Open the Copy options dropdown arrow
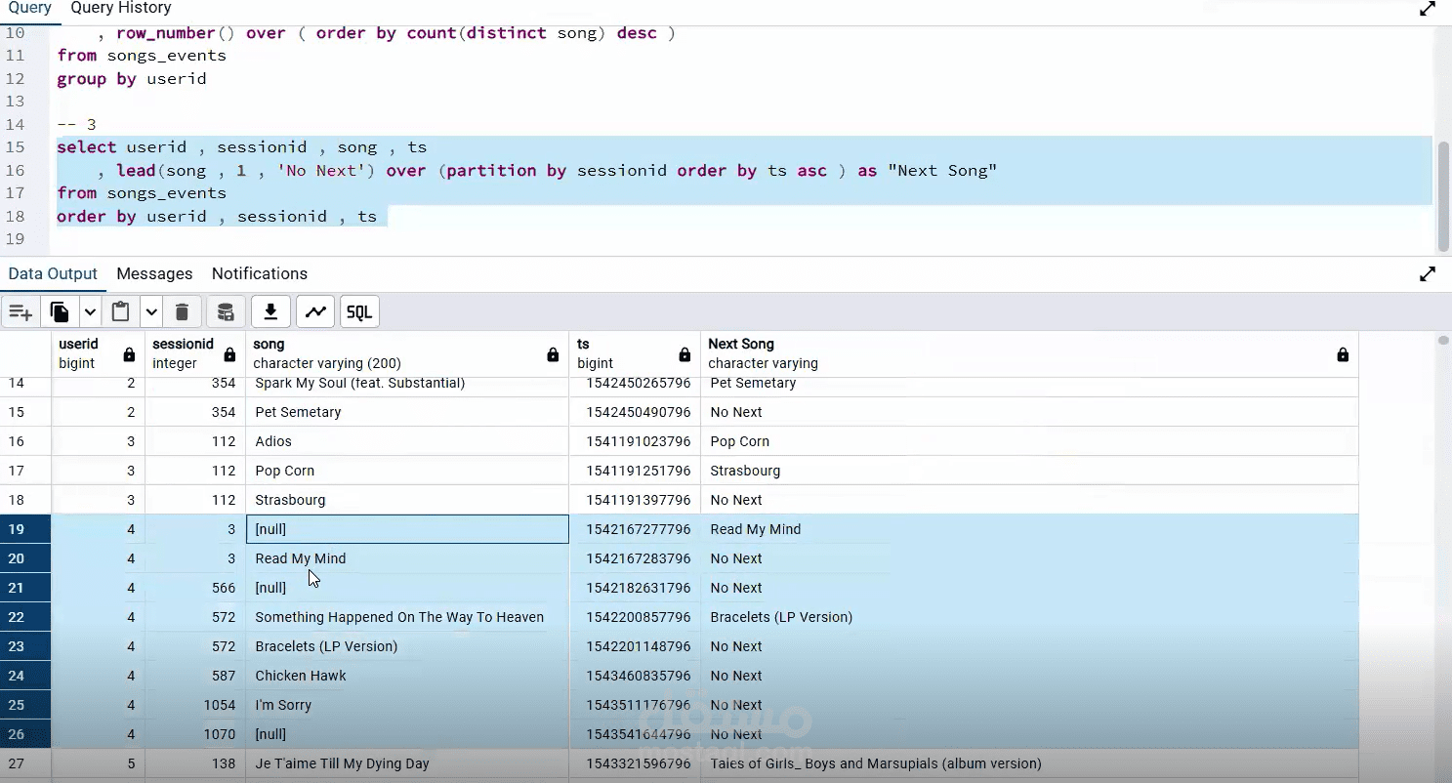 click(x=90, y=312)
